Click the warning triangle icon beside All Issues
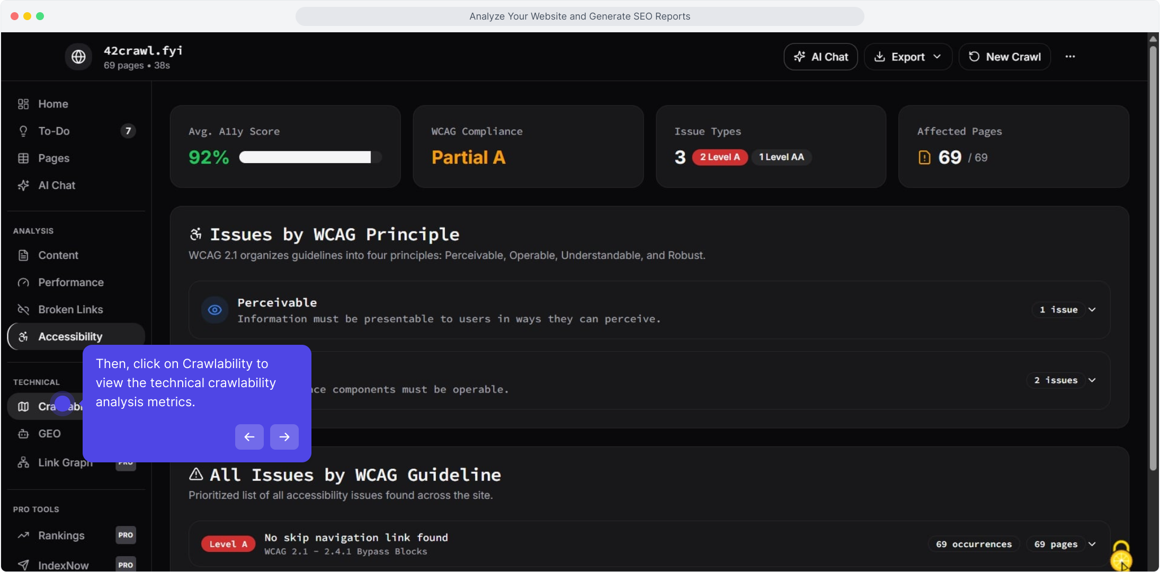1160x572 pixels. tap(196, 475)
